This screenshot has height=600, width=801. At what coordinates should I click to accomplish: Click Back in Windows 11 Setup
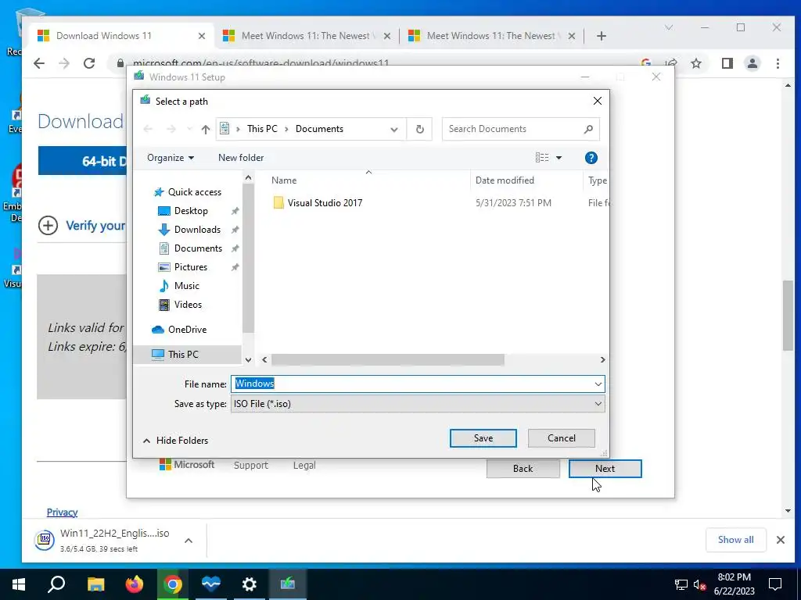(x=523, y=469)
